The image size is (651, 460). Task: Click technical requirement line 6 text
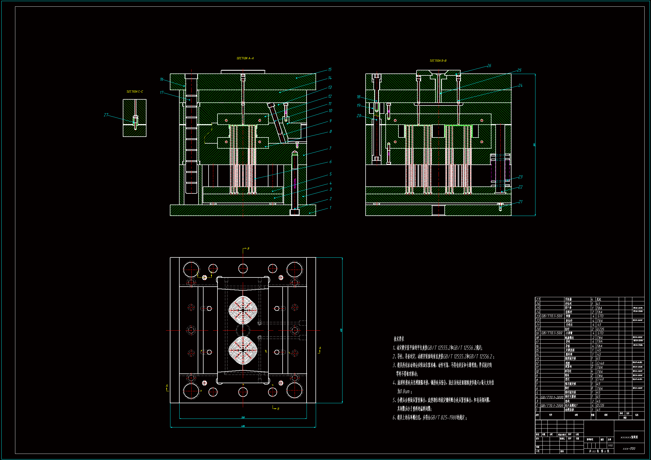click(430, 417)
